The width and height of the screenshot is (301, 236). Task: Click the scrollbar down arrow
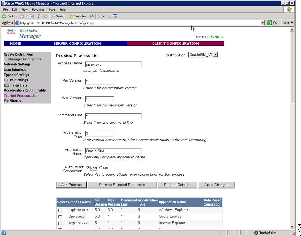point(292,227)
